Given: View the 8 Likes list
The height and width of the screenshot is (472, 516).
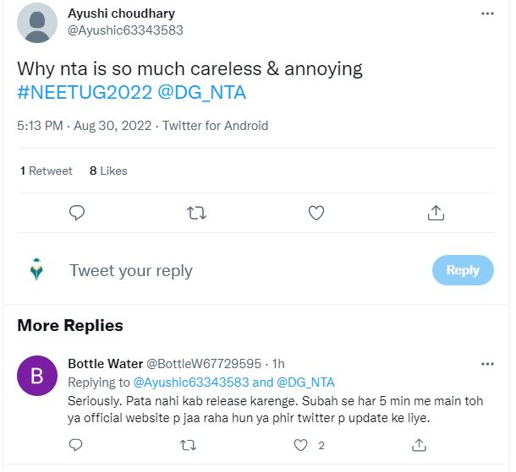Looking at the screenshot, I should point(108,171).
